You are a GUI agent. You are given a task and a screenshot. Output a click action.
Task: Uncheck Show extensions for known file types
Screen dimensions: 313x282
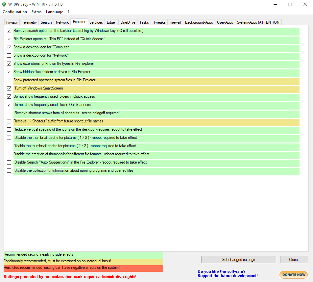click(9, 64)
